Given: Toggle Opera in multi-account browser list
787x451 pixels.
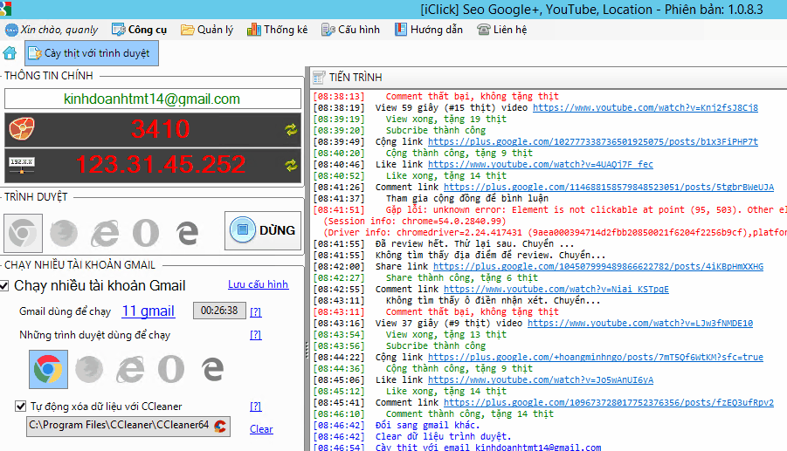Looking at the screenshot, I should tap(171, 369).
